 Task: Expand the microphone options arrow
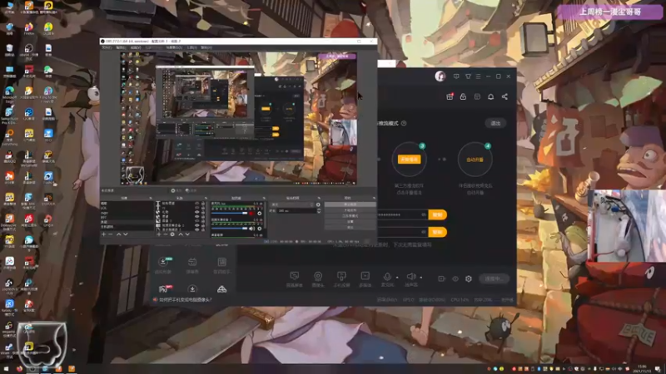[397, 278]
